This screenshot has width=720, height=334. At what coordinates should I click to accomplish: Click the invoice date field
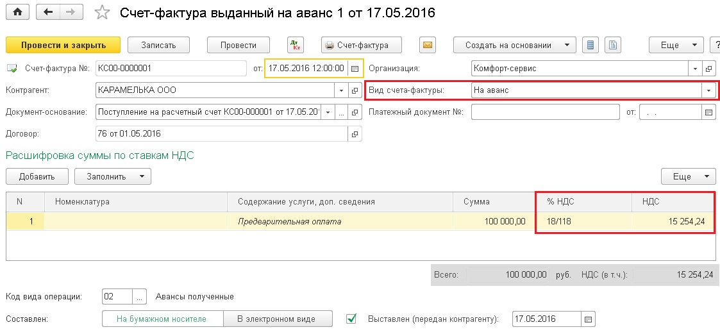click(x=306, y=69)
